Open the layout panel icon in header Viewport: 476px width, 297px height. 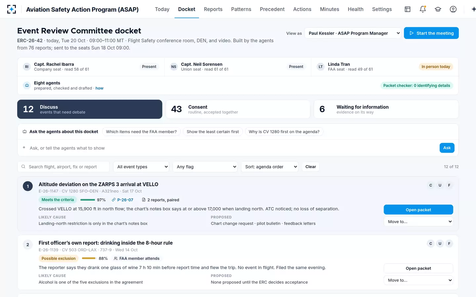(x=408, y=9)
